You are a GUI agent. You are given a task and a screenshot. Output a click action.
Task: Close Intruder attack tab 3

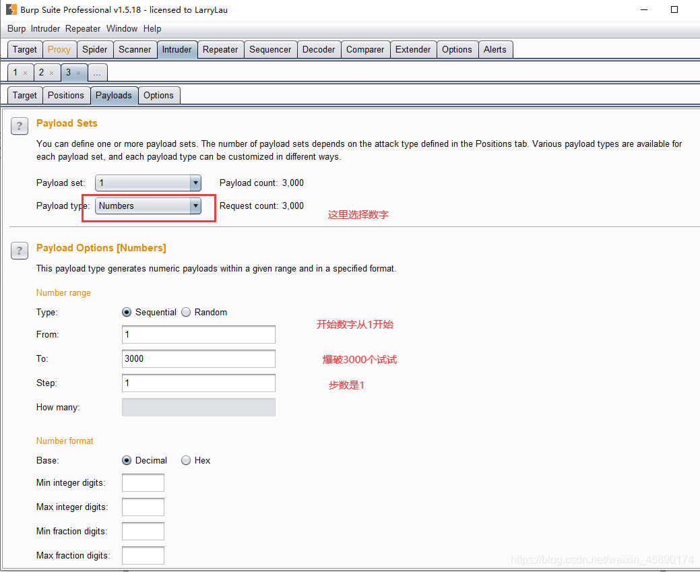79,73
